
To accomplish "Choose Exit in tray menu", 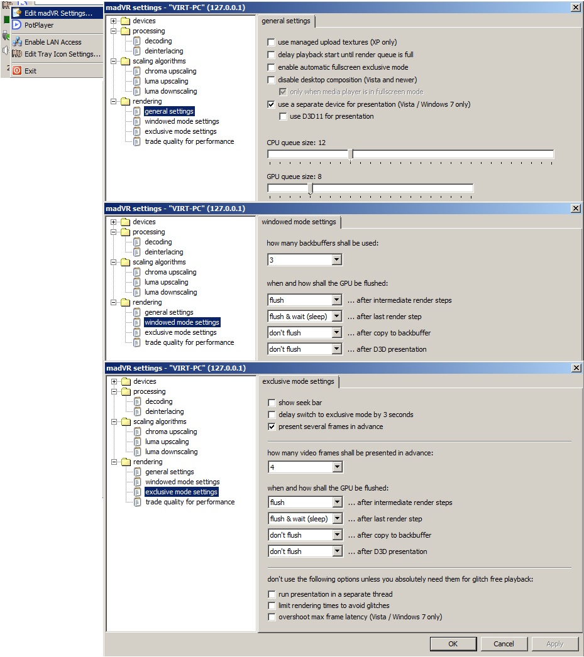I will click(58, 71).
